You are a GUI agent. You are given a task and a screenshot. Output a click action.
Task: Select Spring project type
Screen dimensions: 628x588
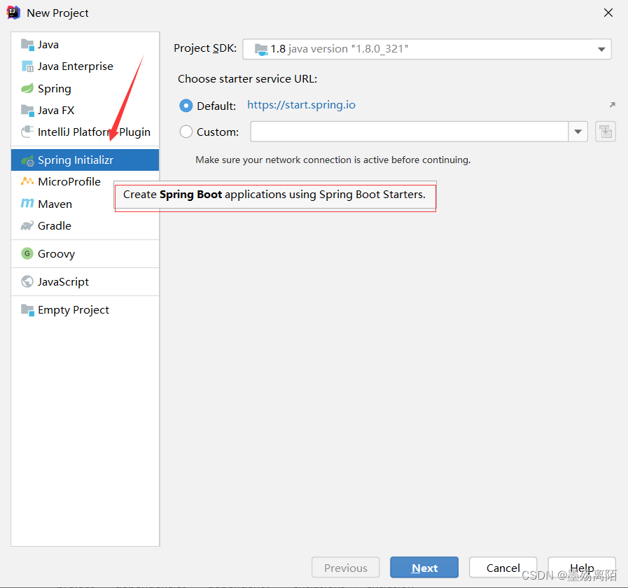[85, 88]
